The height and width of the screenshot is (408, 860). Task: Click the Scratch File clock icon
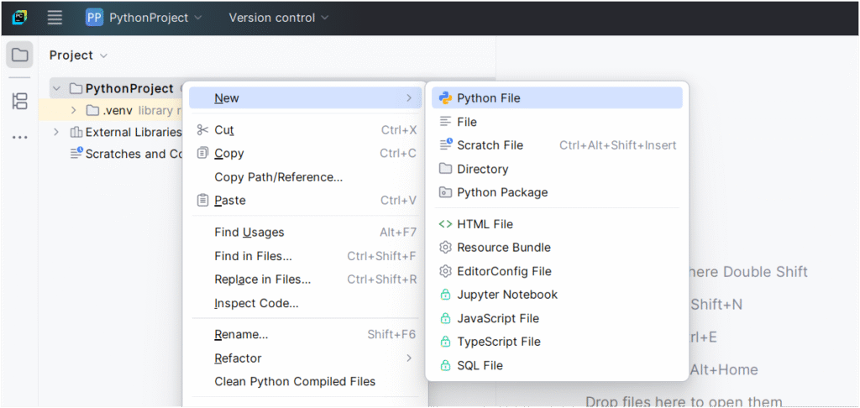pyautogui.click(x=445, y=144)
